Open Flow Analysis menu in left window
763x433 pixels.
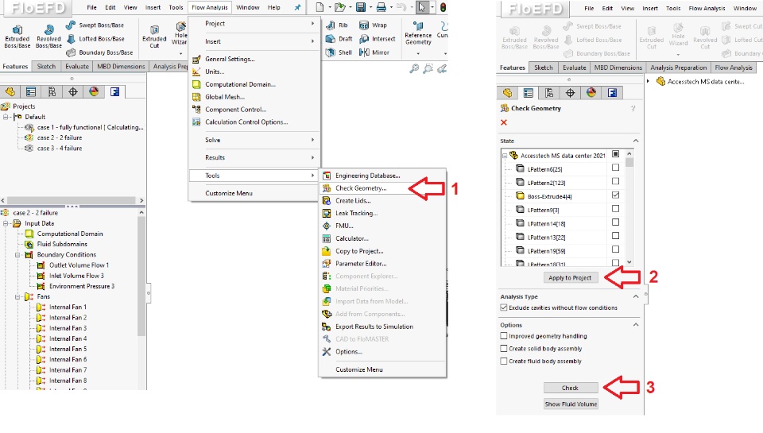pyautogui.click(x=209, y=7)
